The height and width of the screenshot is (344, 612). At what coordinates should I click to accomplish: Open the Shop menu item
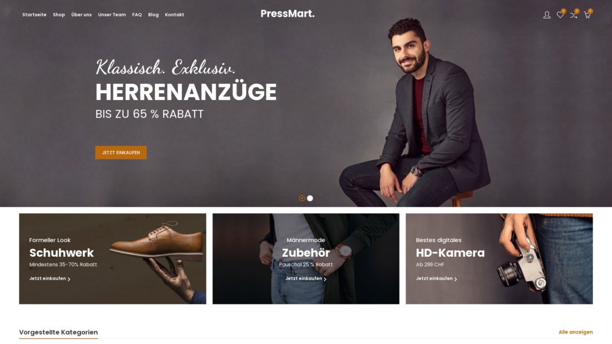tap(59, 15)
